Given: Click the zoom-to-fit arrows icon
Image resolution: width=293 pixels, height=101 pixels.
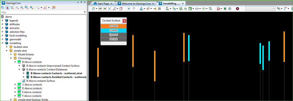Looking at the screenshot, I should click(x=110, y=9).
